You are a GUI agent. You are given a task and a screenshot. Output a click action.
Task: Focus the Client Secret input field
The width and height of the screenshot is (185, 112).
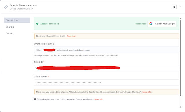(x=107, y=83)
